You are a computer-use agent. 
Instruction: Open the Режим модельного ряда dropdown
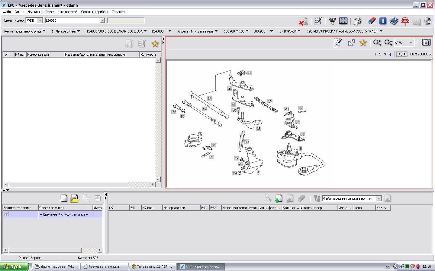[25, 31]
